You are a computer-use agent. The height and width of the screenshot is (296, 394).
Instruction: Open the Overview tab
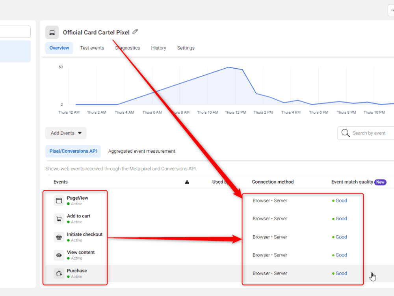pyautogui.click(x=59, y=48)
